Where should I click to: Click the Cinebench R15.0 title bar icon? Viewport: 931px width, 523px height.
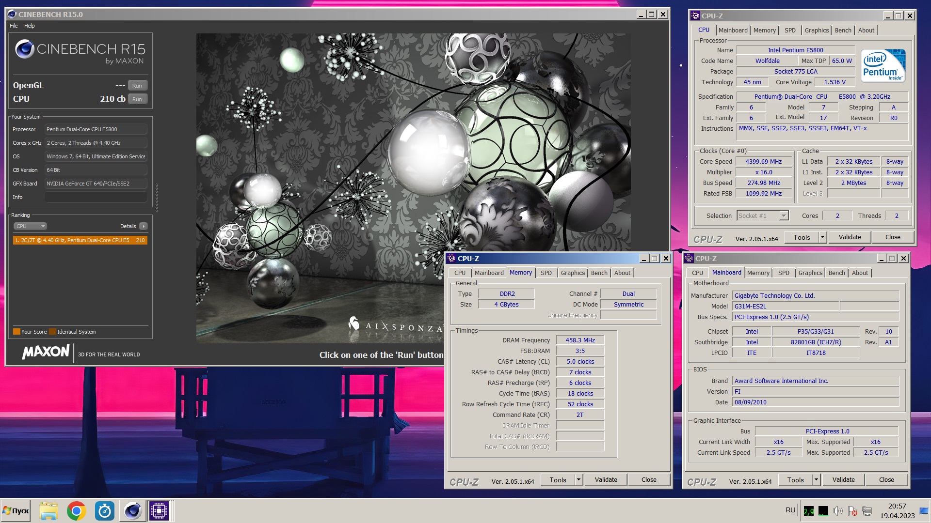[12, 14]
